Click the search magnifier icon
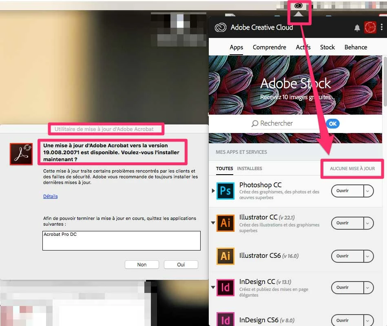This screenshot has width=387, height=326. coord(255,124)
